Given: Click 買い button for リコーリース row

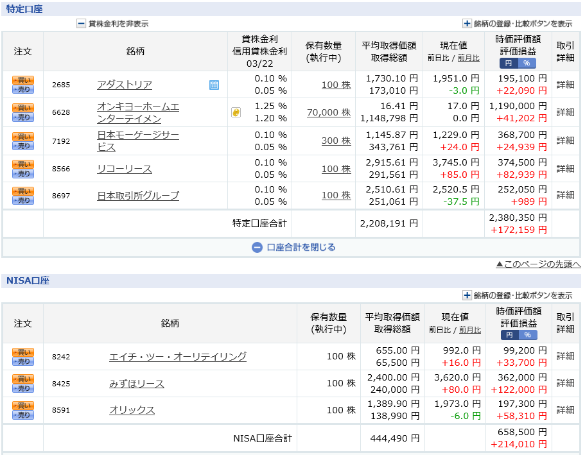Looking at the screenshot, I should (x=23, y=164).
